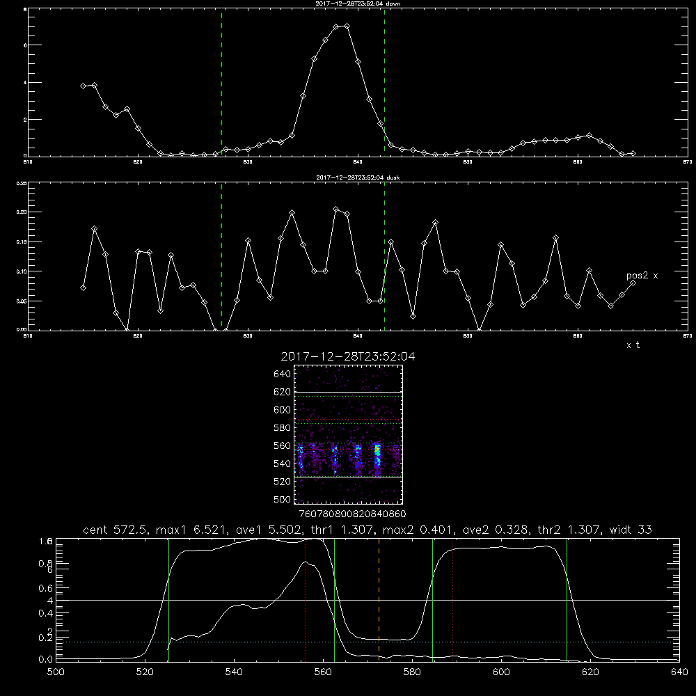Click the spectrogram y-axis label 580
This screenshot has height=696, width=696.
coord(283,427)
